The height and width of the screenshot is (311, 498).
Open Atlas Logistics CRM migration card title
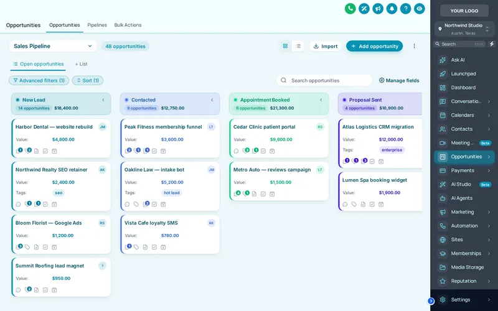pos(378,127)
